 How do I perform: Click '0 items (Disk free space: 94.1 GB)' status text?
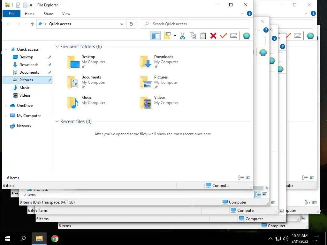[x=47, y=202]
